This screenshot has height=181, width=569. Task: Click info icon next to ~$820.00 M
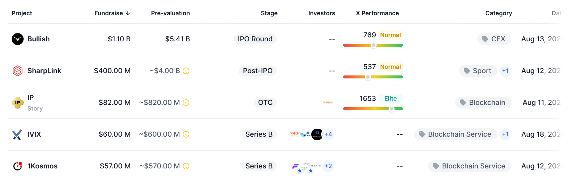click(x=186, y=103)
